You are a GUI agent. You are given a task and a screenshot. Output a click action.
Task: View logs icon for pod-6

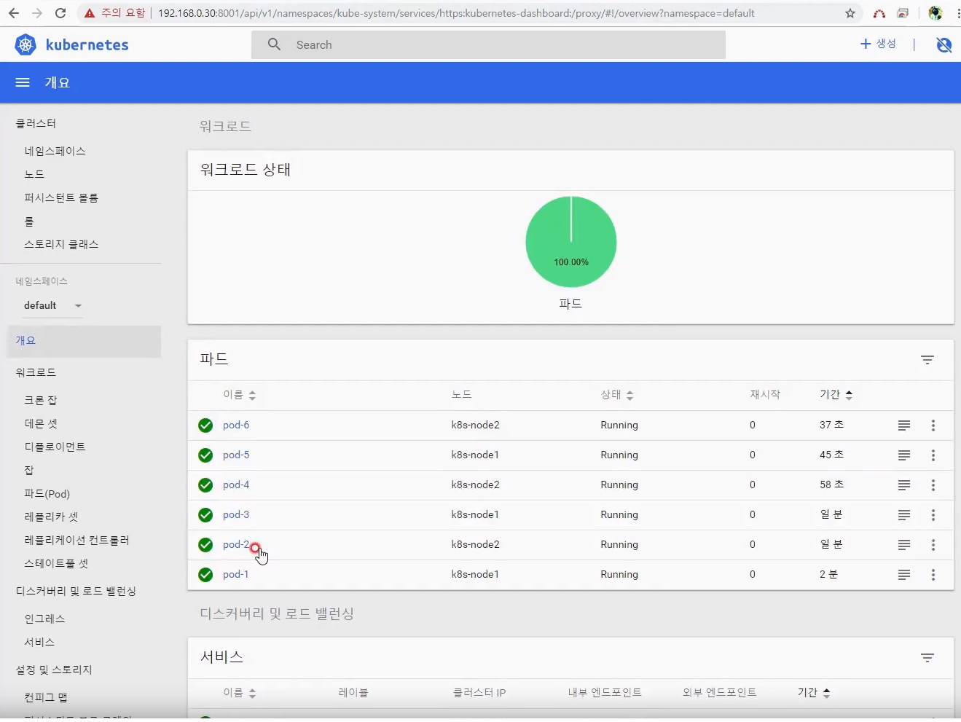point(903,425)
